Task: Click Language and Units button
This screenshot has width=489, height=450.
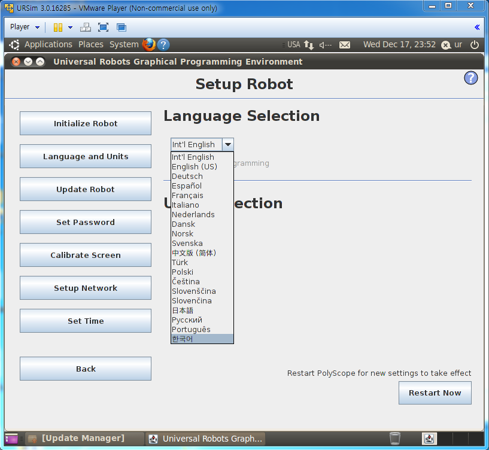Action: tap(86, 156)
